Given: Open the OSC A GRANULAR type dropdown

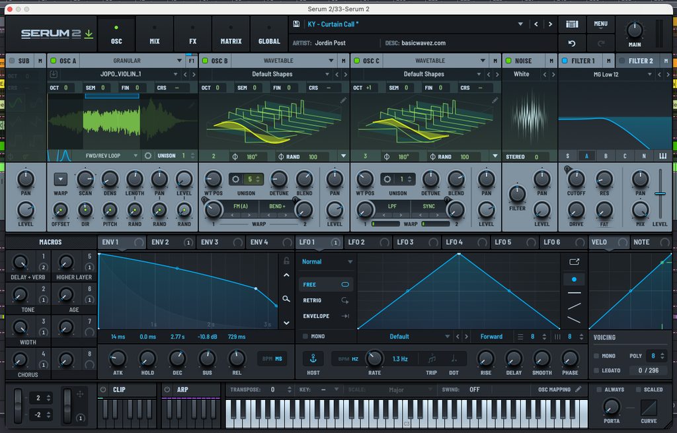Looking at the screenshot, I should [133, 61].
